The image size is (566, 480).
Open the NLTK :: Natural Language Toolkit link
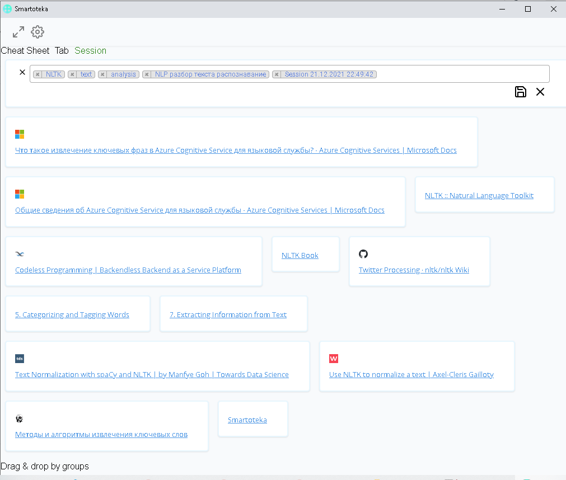click(479, 195)
